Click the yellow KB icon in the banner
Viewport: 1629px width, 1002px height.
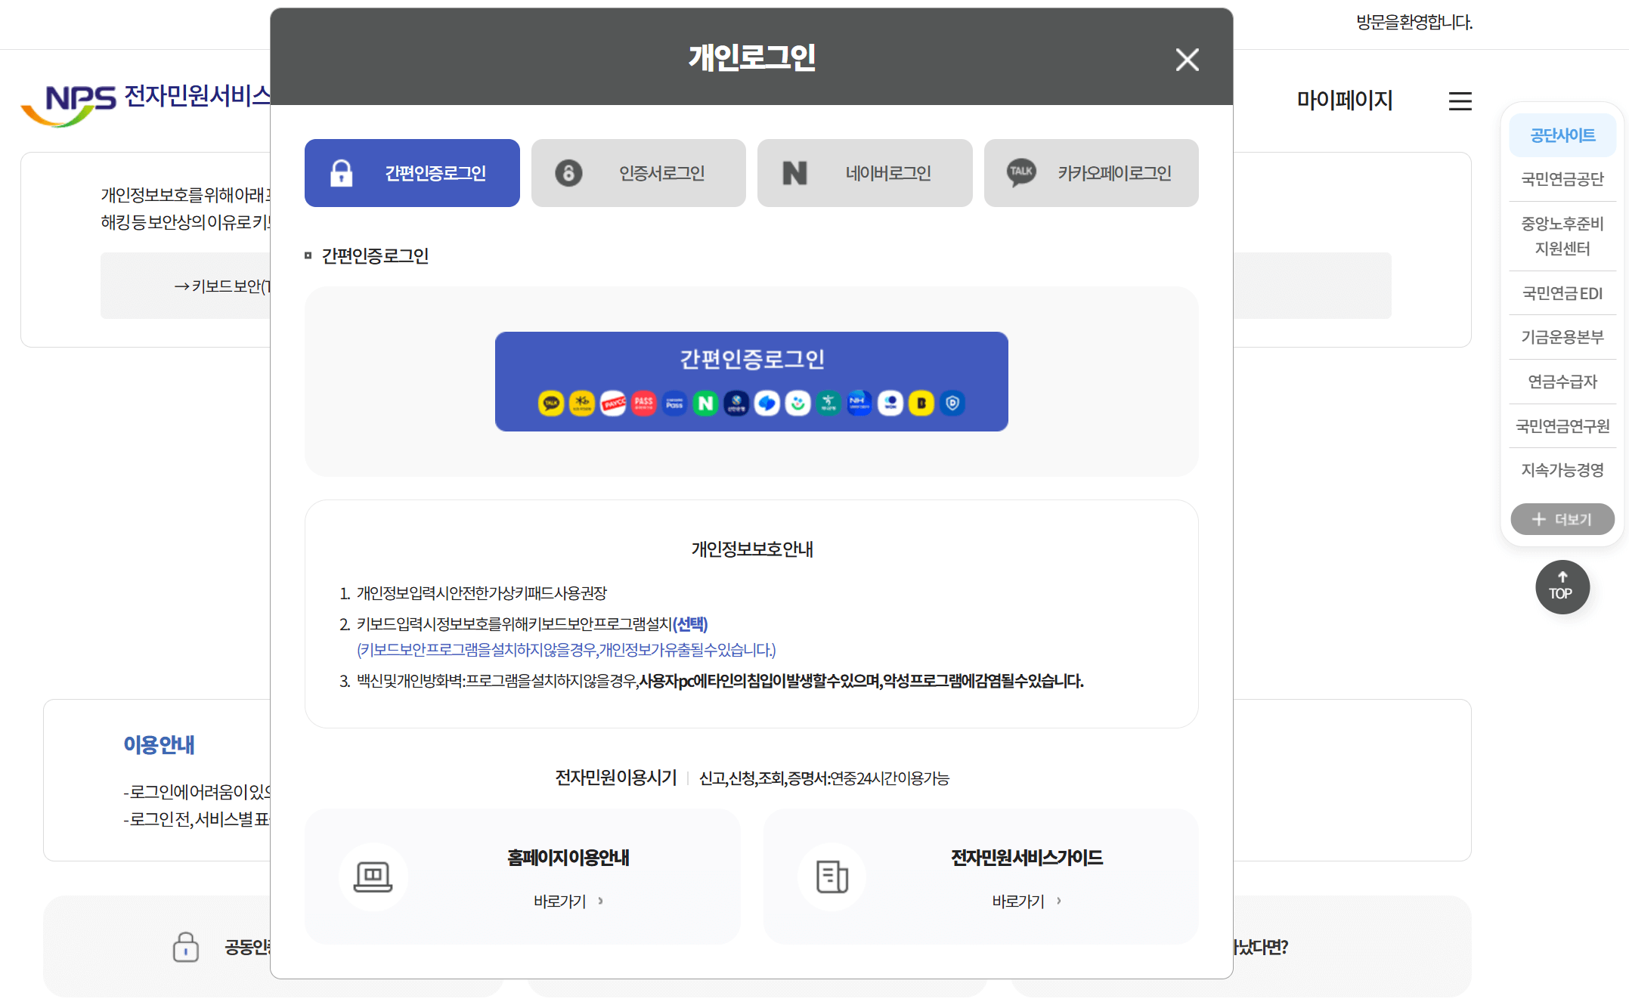[x=582, y=404]
